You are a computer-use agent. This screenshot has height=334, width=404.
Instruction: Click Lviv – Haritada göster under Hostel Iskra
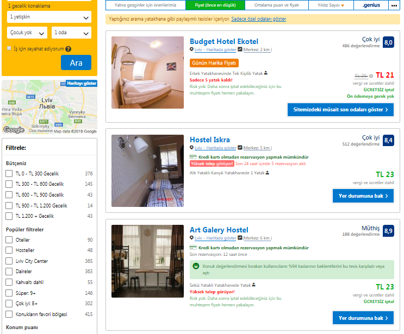(x=215, y=148)
